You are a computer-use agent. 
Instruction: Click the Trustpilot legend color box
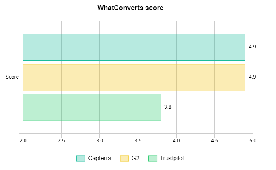pos(152,159)
